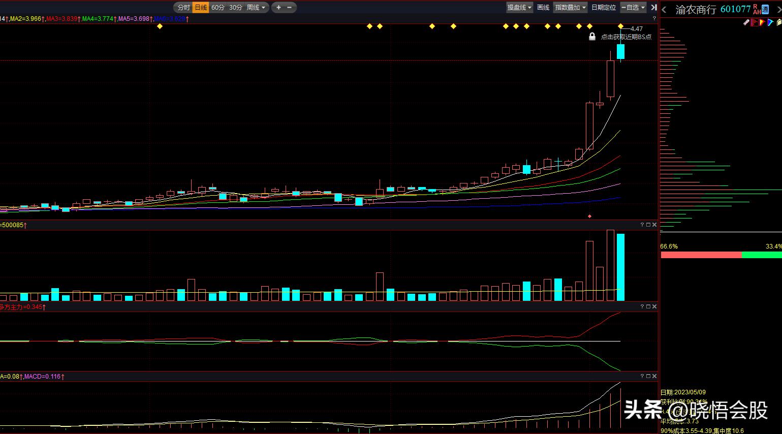Open help for the volume indicator panel

click(x=642, y=225)
